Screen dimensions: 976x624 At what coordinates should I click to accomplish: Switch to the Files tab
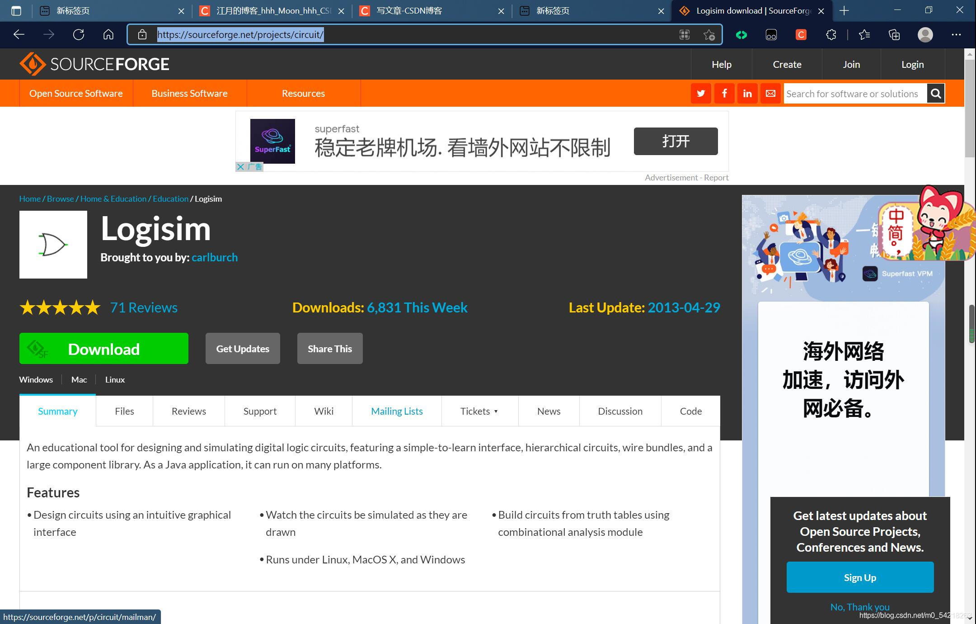[x=124, y=411]
